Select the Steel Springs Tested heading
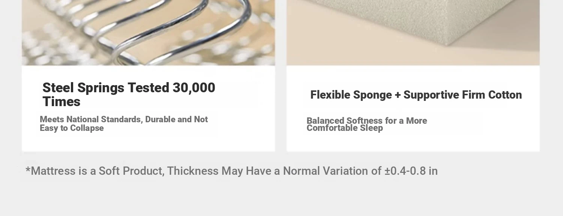The height and width of the screenshot is (216, 563). point(129,94)
